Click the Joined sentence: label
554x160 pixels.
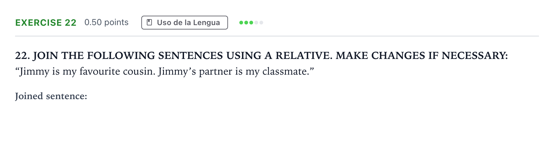click(51, 96)
